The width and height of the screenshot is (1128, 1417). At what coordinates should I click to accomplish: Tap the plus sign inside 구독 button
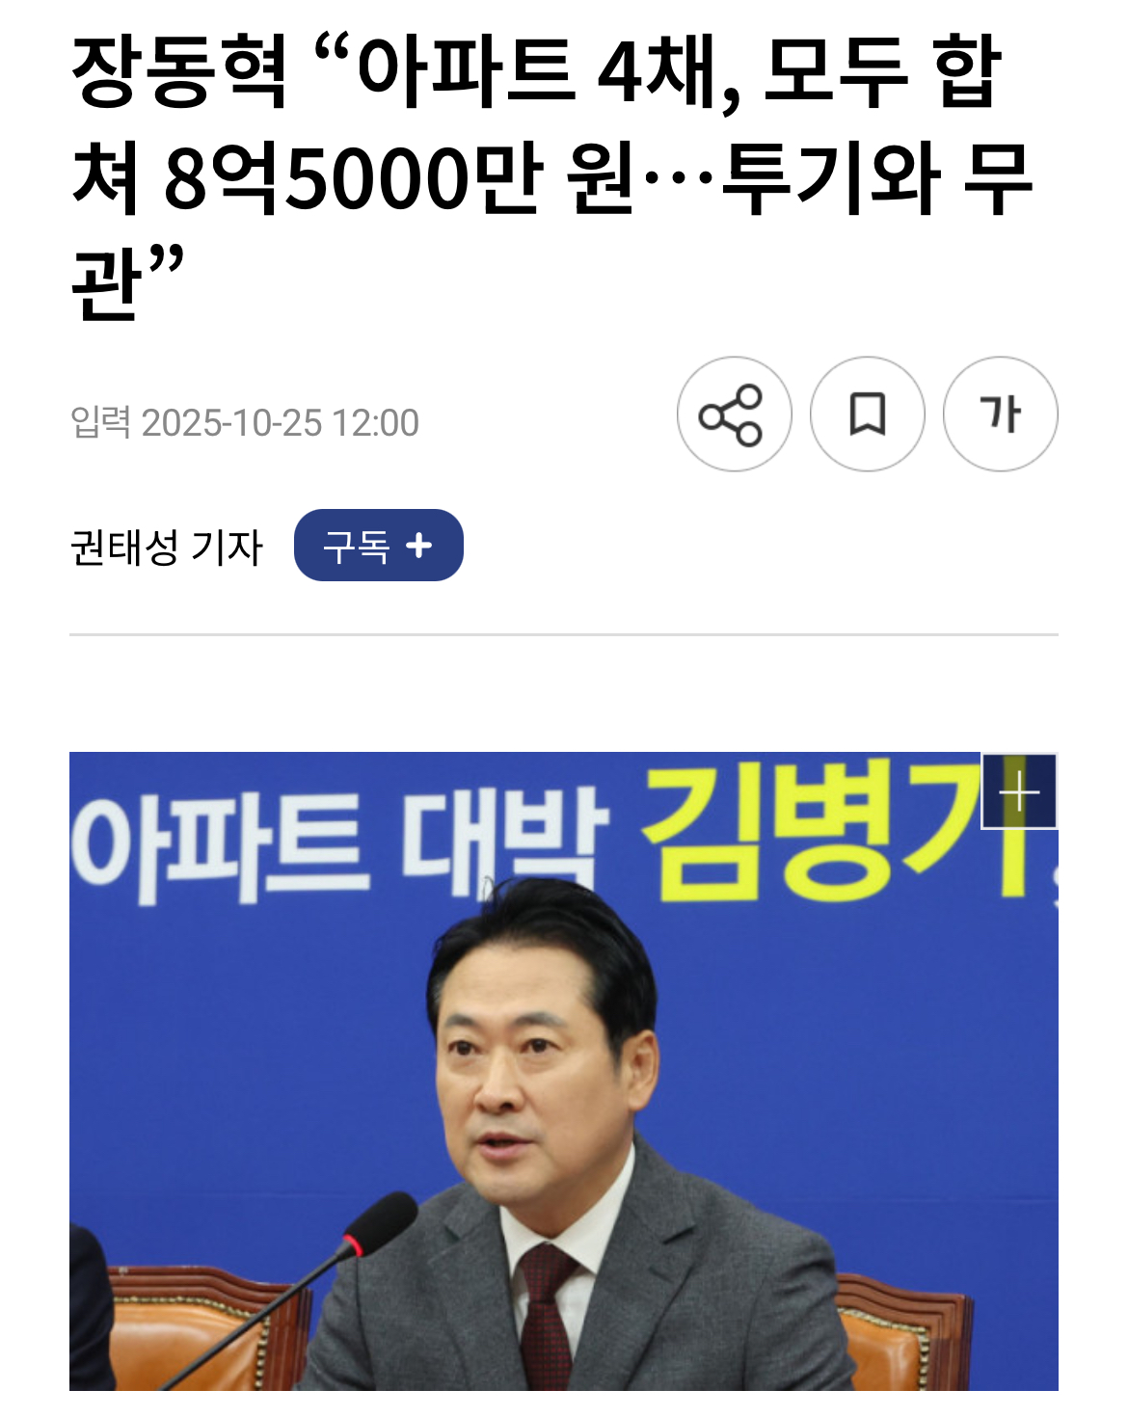click(419, 546)
